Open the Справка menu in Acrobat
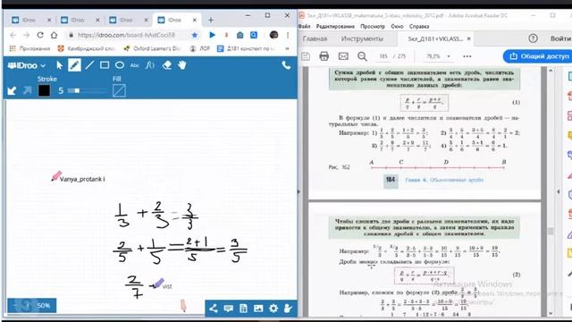Viewport: 572px width, 322px height. point(419,26)
